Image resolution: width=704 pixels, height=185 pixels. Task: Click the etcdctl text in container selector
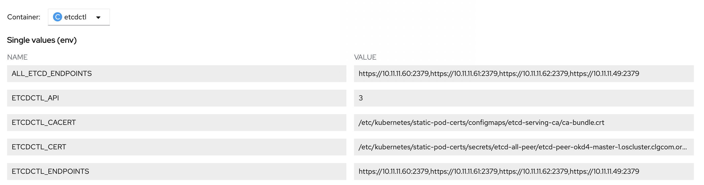point(75,17)
